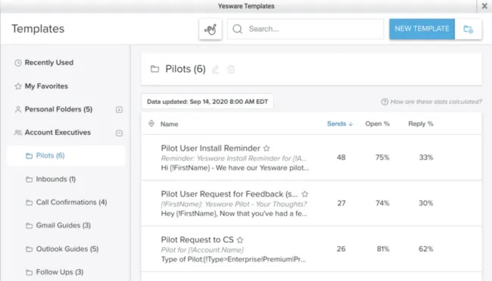492x281 pixels.
Task: Sort by the Open % column header
Action: [377, 124]
